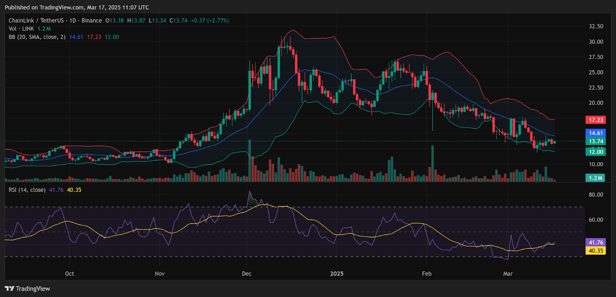Click the 2025 label on time axis
The height and width of the screenshot is (297, 616).
[336, 274]
